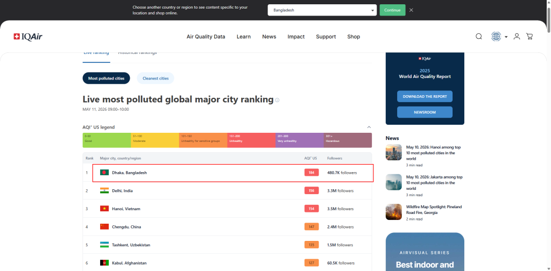Screen dimensions: 551x271
Task: Click AQI badge 154 for Hanoi
Action: 312,209
